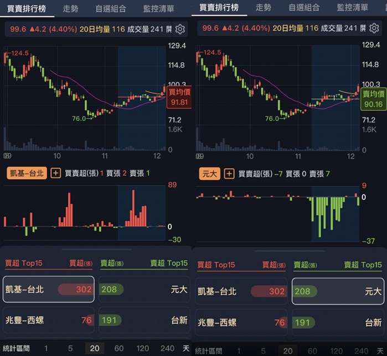Click the 賣均價 90.16 price label
Viewport: 387px width, 356px height.
point(373,99)
